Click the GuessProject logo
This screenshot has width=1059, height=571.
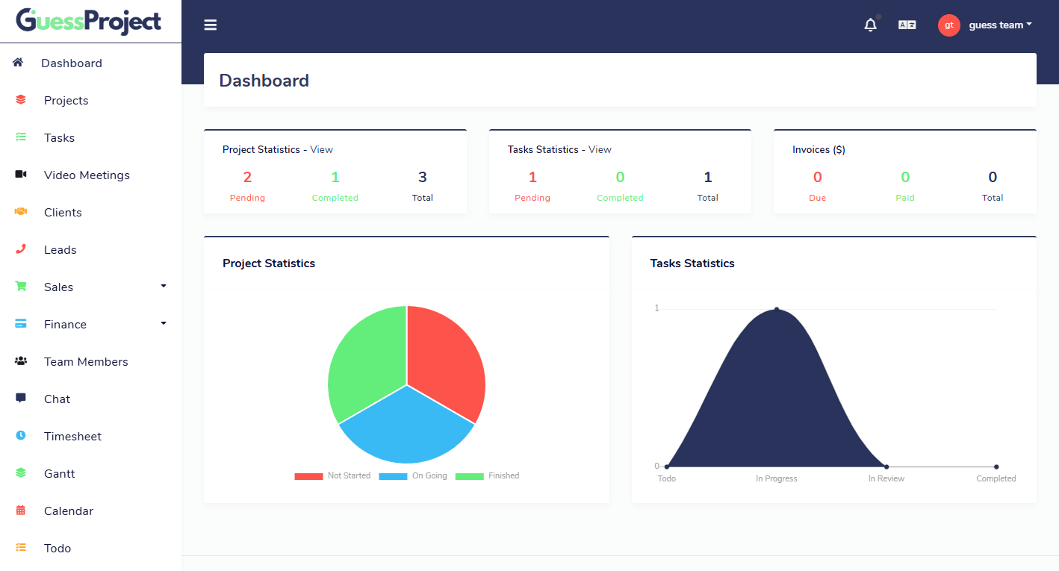pyautogui.click(x=89, y=21)
